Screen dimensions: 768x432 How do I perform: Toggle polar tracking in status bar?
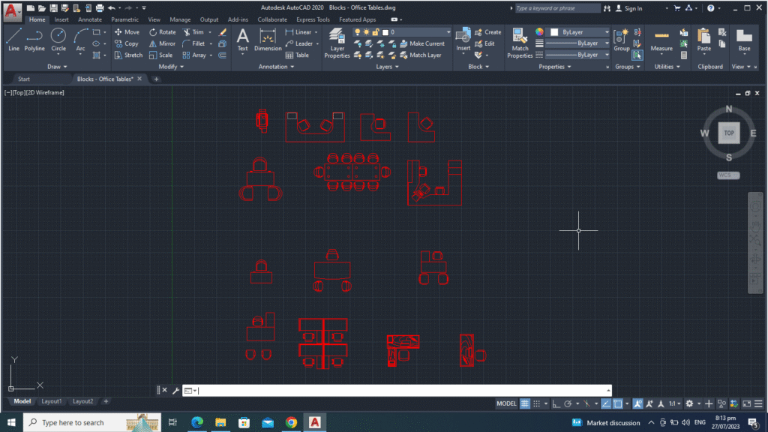click(x=568, y=403)
